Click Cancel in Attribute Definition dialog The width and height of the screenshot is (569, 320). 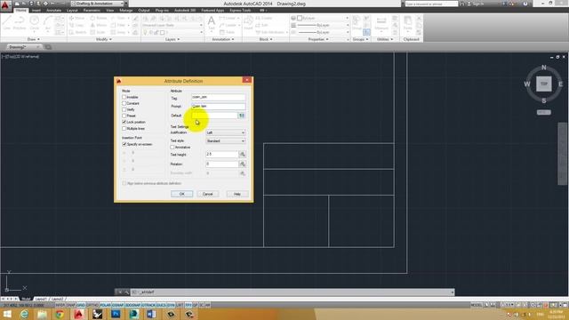(x=207, y=194)
